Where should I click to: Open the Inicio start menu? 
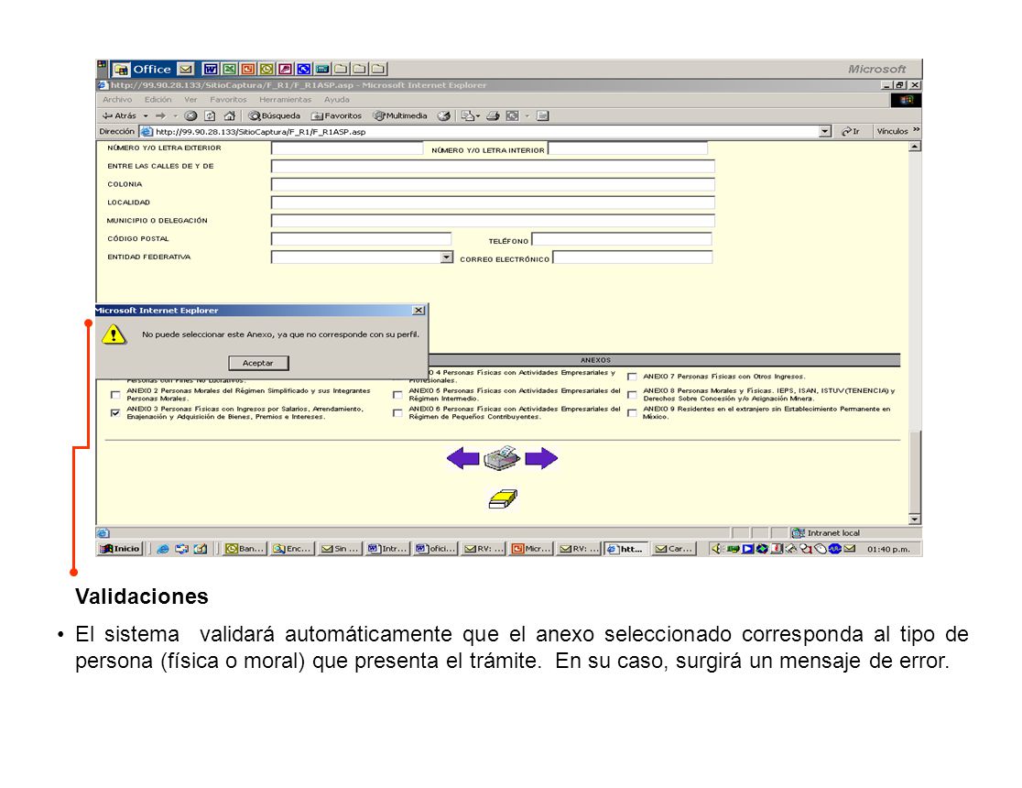pos(120,549)
